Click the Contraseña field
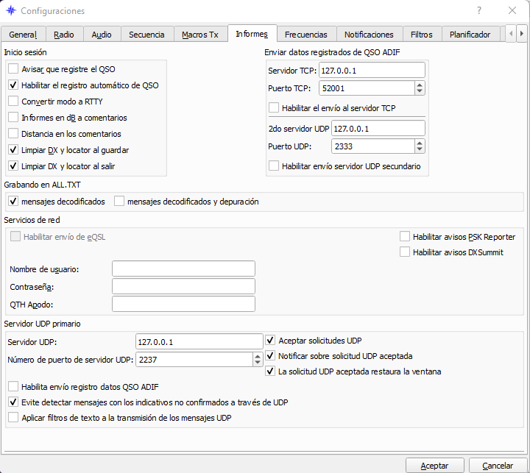530x473 pixels. 183,286
